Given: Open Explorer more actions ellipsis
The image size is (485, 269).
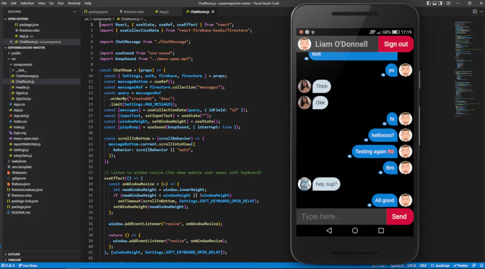Looking at the screenshot, I should pyautogui.click(x=75, y=12).
